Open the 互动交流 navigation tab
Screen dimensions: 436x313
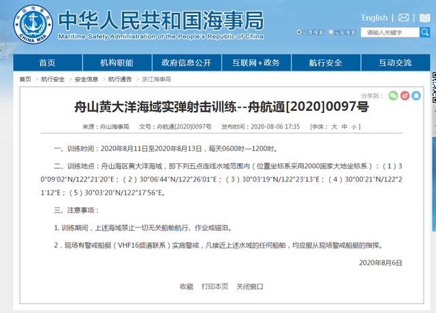tap(395, 63)
